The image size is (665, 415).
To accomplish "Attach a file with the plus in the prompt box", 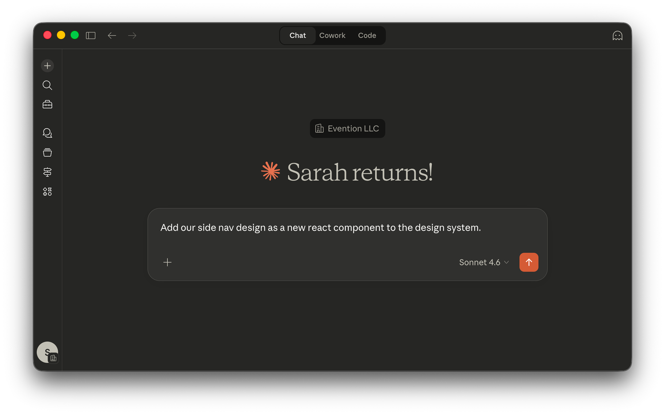I will point(167,262).
